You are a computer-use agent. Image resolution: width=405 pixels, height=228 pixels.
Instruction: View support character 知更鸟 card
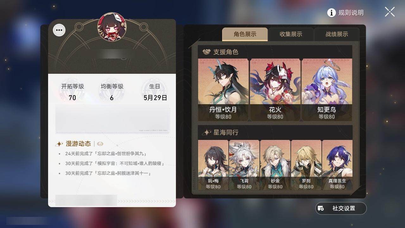pos(327,90)
